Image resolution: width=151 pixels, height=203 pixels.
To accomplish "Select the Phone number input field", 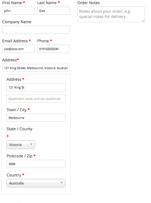I will pos(54,49).
